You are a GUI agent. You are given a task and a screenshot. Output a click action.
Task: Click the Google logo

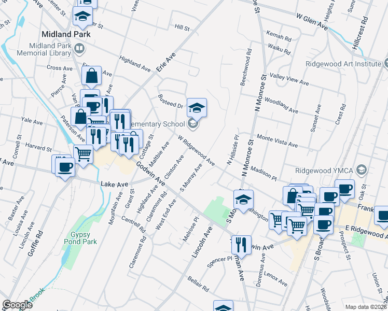(x=18, y=305)
